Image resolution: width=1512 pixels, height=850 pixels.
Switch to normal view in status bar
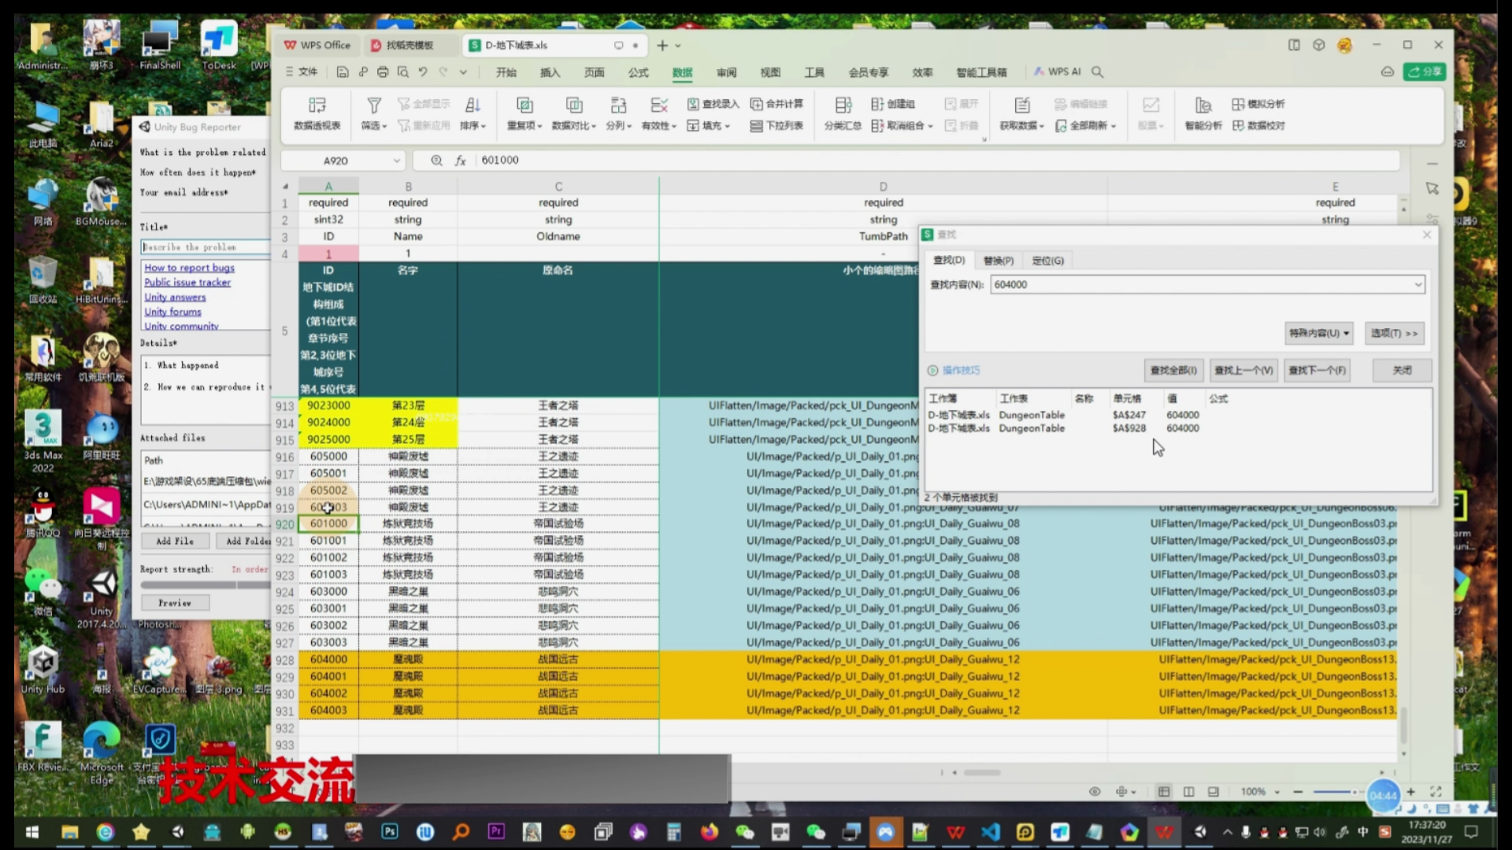tap(1164, 792)
